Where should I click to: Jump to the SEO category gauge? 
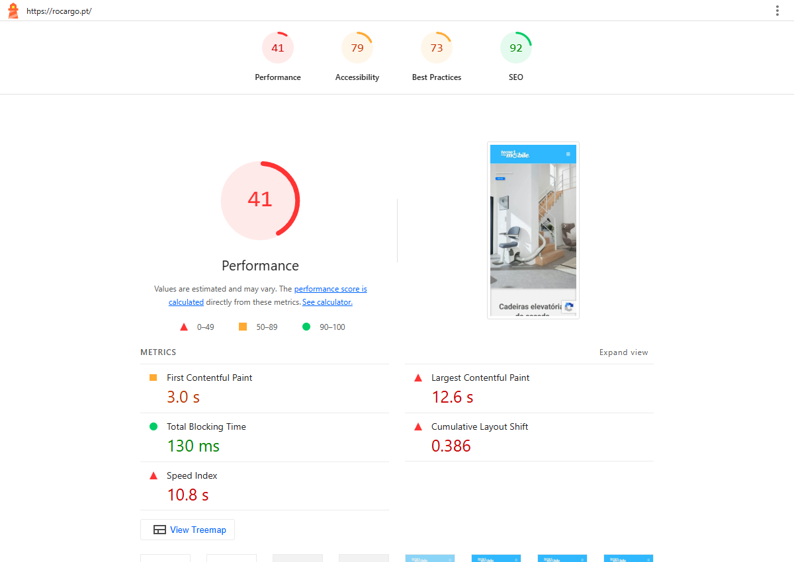516,58
